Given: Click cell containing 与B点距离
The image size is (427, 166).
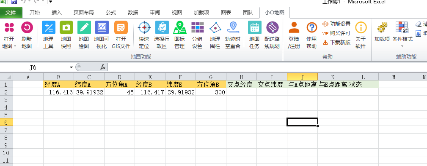Looking at the screenshot, I should [333, 84].
